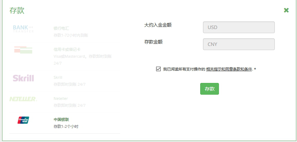Screen dimensions: 297x142
Task: Select the Bank Transfer logo icon
Action: 23,29
